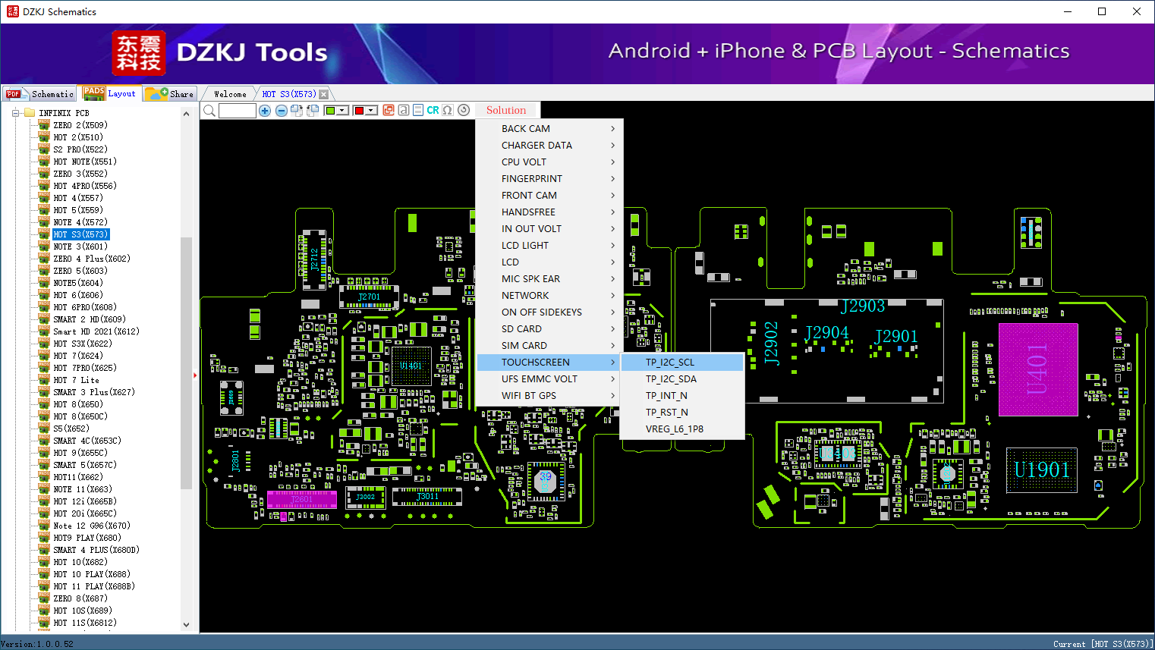Open the SD CARD submenu
This screenshot has width=1155, height=650.
pyautogui.click(x=549, y=329)
